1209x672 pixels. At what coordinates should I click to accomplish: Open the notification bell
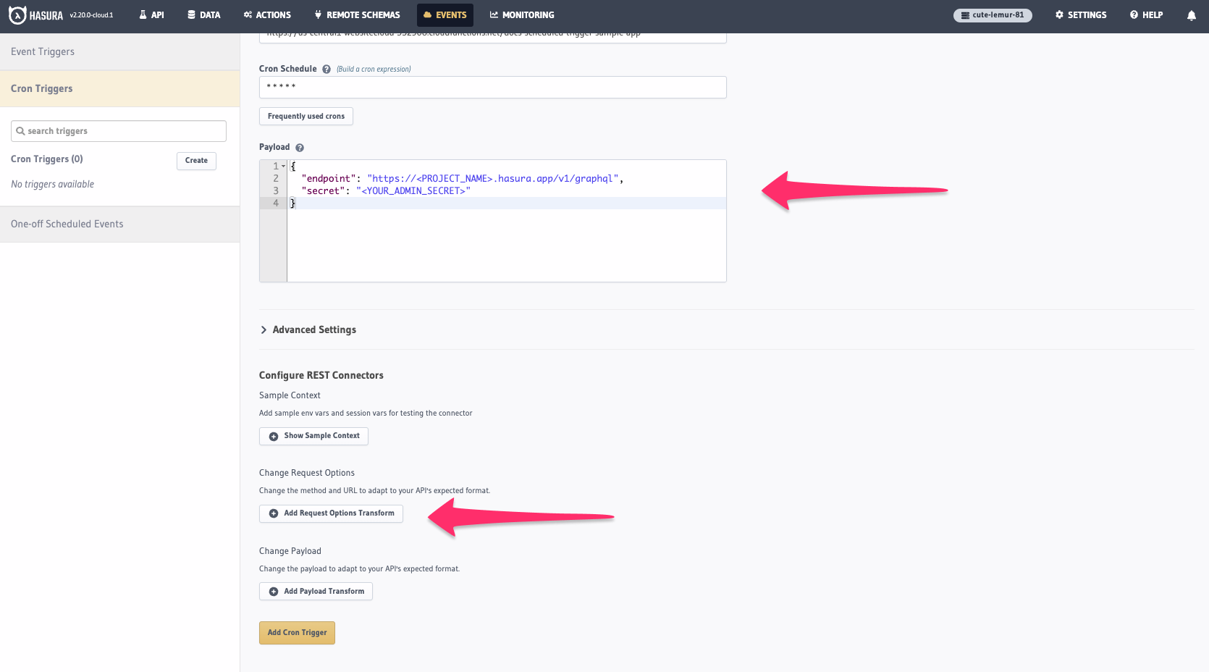pos(1191,14)
